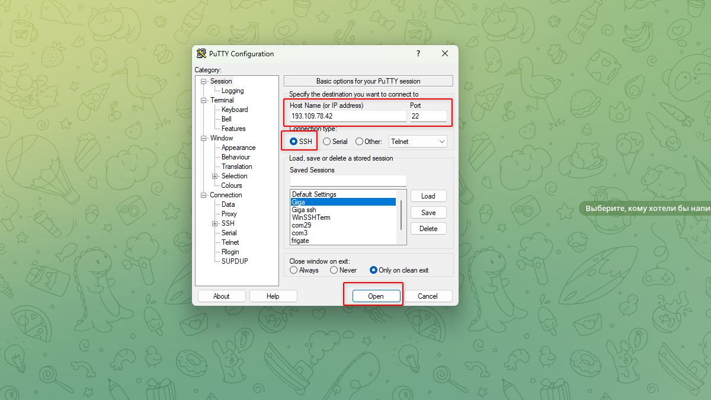The width and height of the screenshot is (711, 400).
Task: Collapse the Terminal tree node
Action: click(203, 100)
